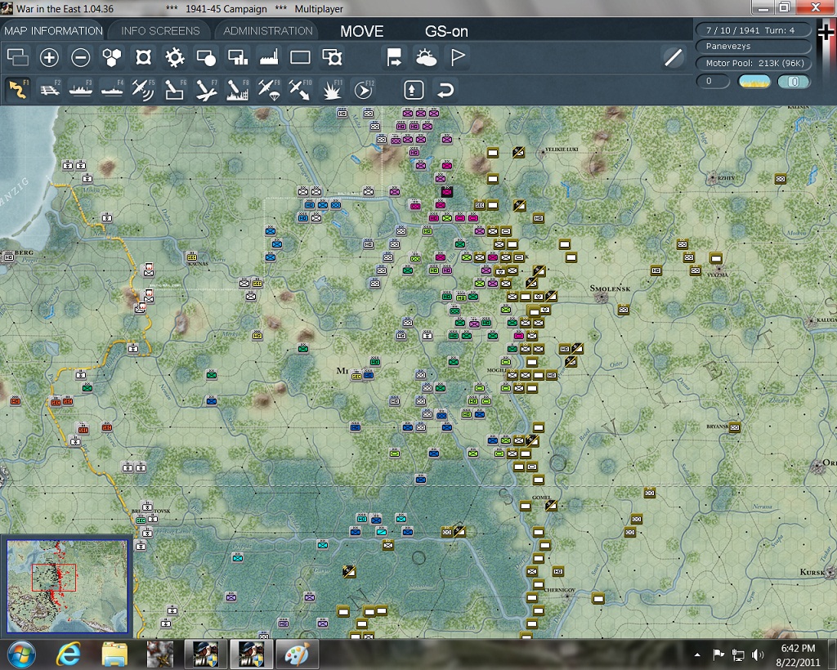The image size is (837, 670).
Task: Click Bryansk city label on map
Action: click(x=717, y=427)
